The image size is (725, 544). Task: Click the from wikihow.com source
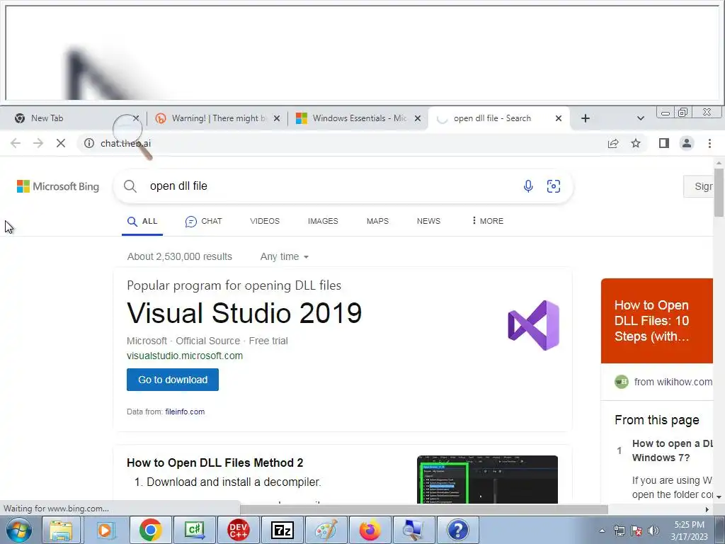664,382
